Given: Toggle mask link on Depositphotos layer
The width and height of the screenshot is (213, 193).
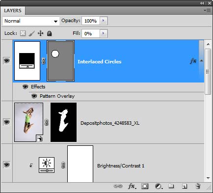Looking at the screenshot, I should (47, 122).
